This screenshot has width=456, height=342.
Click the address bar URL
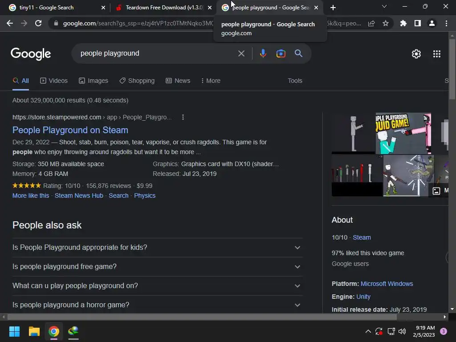138,23
